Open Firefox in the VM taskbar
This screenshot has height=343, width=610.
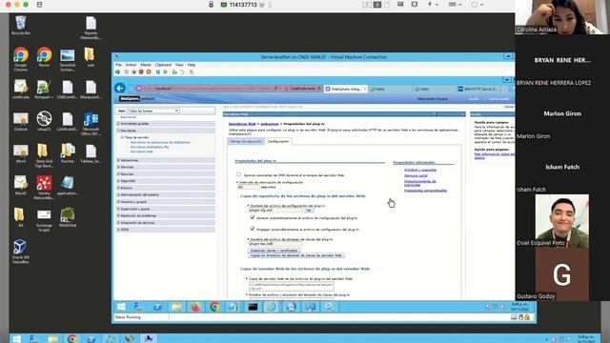click(x=195, y=307)
